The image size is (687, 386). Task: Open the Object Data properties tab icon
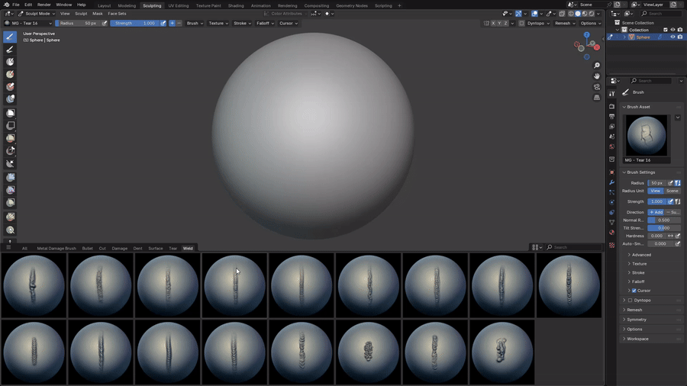[x=611, y=222]
